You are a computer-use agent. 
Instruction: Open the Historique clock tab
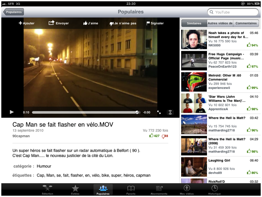click(215, 190)
